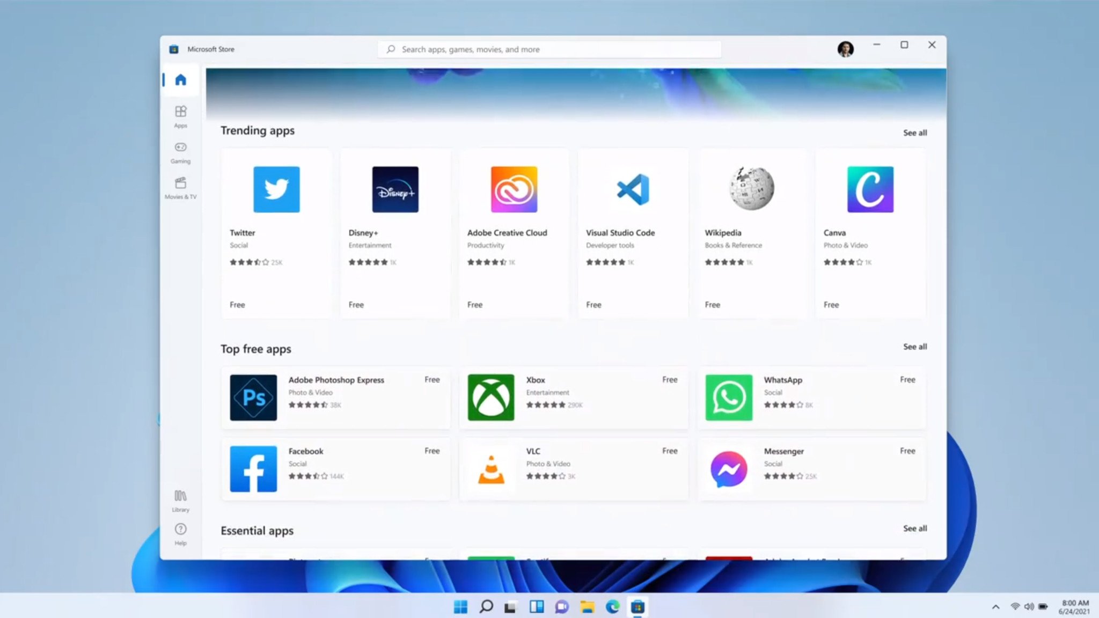Click the user profile avatar icon
Screen dimensions: 1099x618
845,48
